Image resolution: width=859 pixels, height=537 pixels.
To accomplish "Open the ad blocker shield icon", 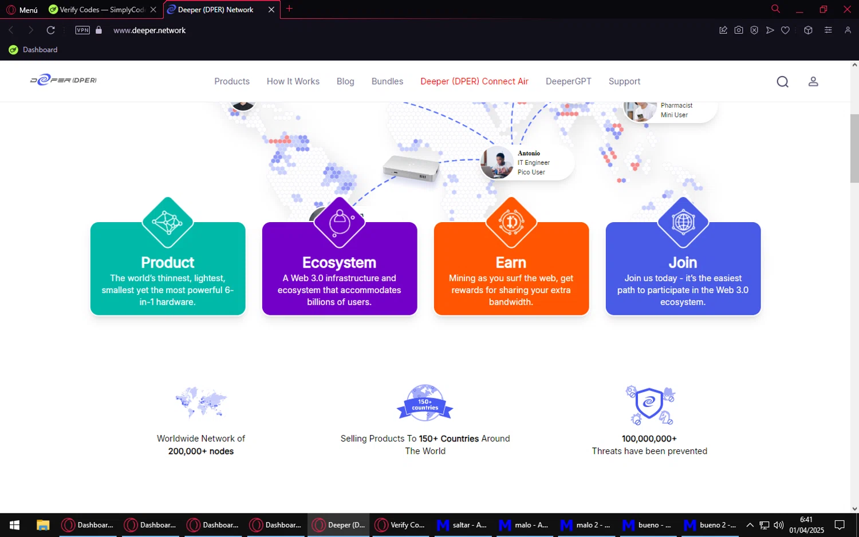I will tap(754, 30).
